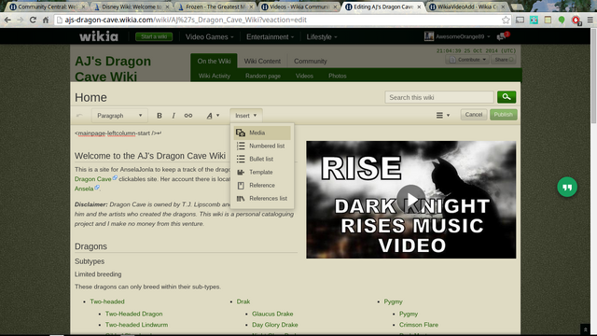
Task: Click the Cancel button
Action: 474,115
